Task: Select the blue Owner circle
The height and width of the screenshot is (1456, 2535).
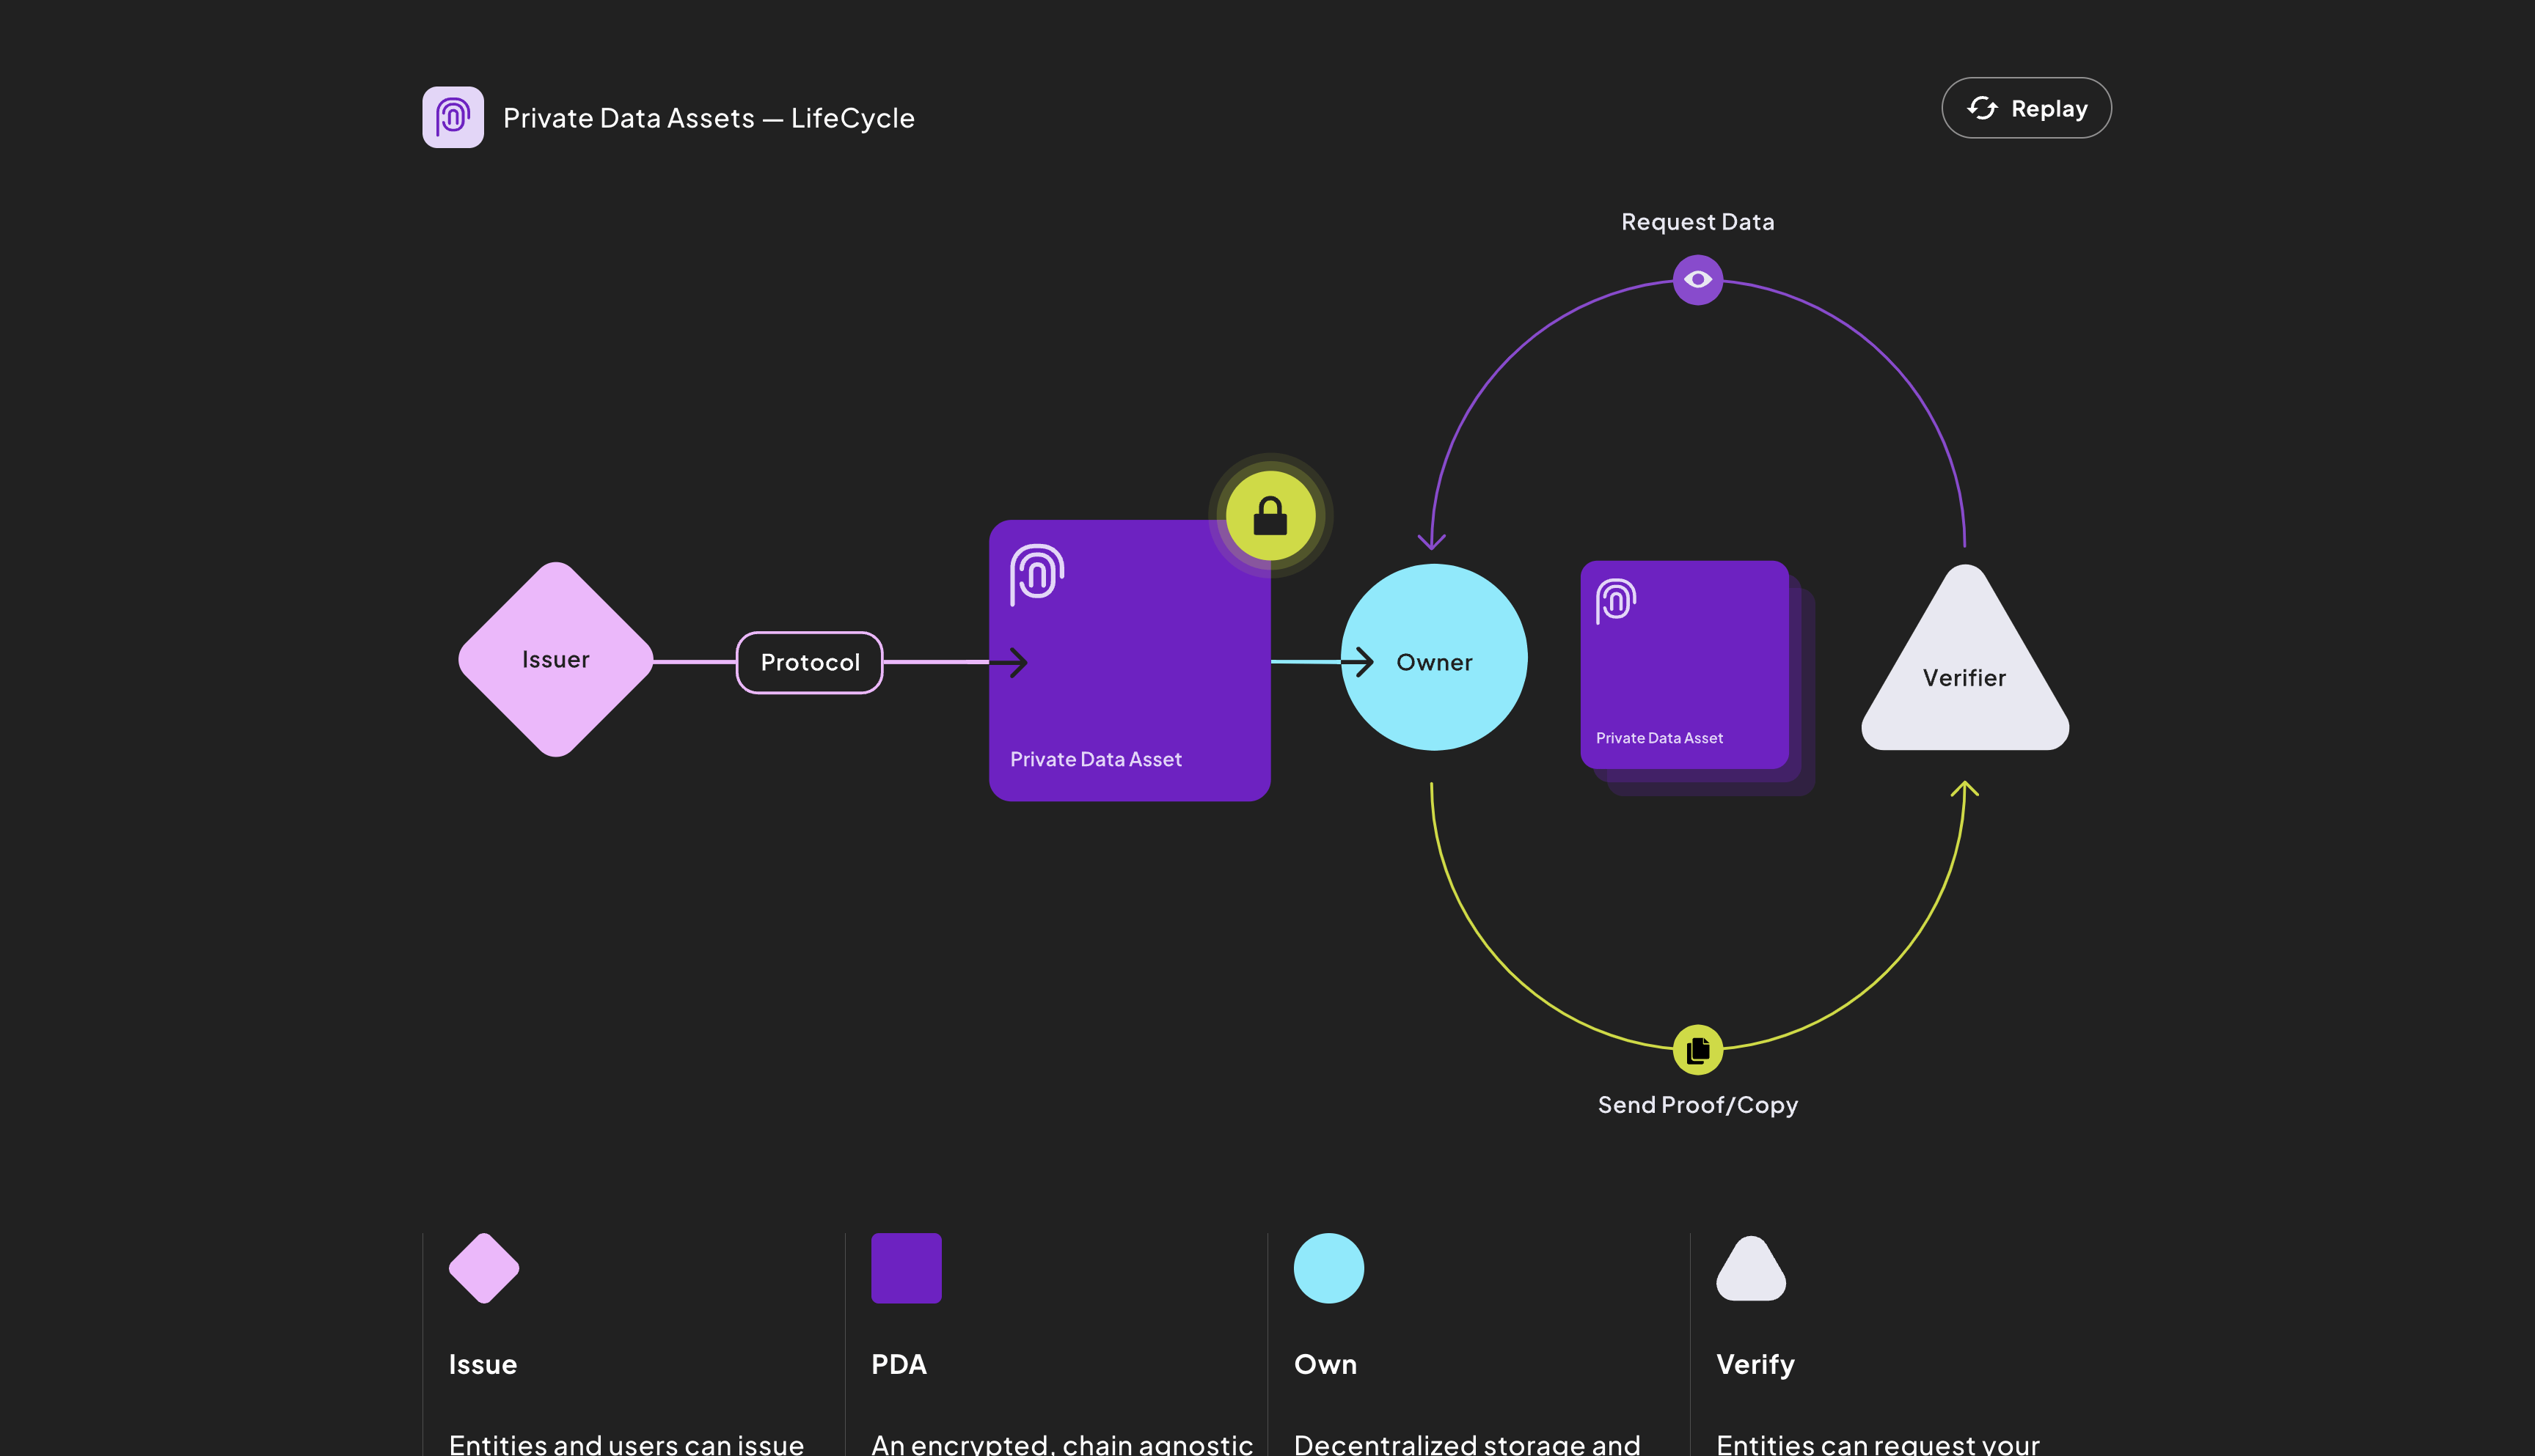Action: [x=1433, y=658]
